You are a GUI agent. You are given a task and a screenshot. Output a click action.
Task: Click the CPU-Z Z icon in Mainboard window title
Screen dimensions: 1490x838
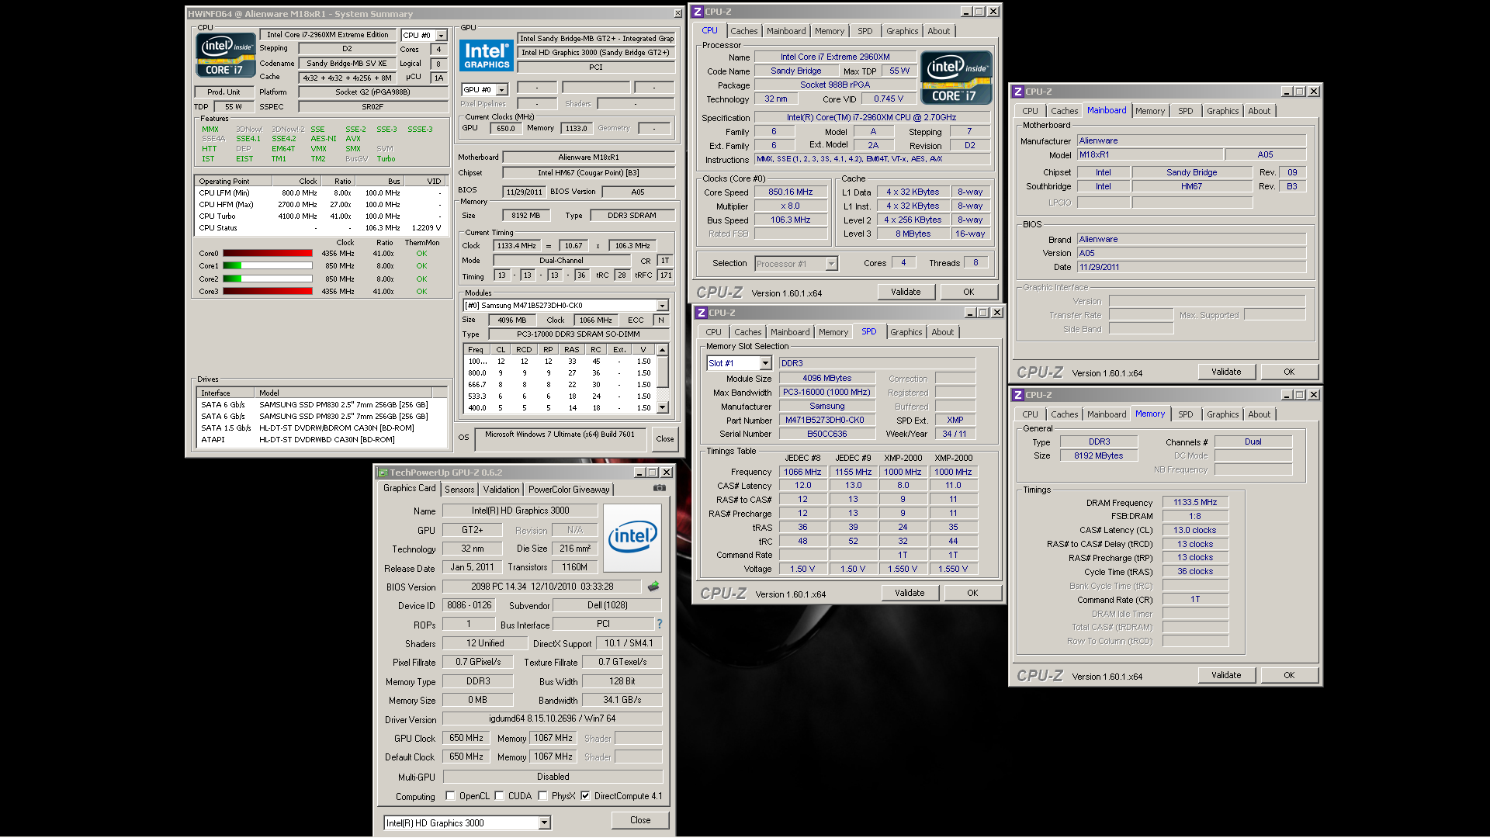1018,92
